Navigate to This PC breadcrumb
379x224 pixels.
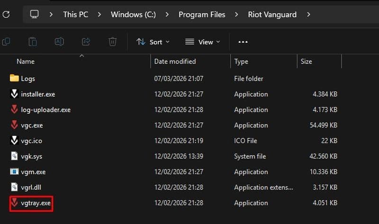tap(76, 15)
